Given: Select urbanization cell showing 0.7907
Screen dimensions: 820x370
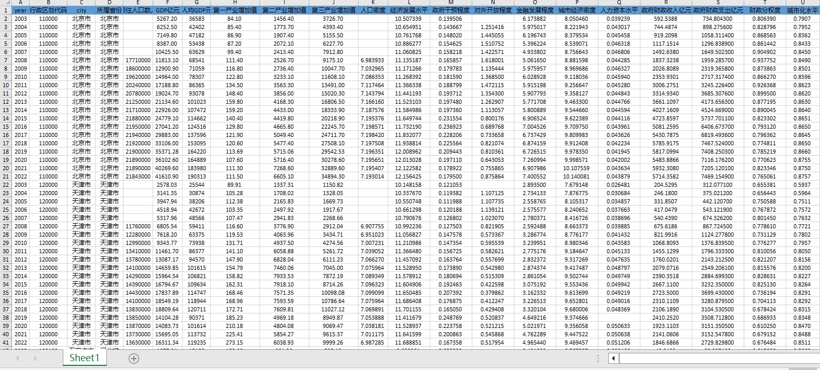Looking at the screenshot, I should point(802,19).
